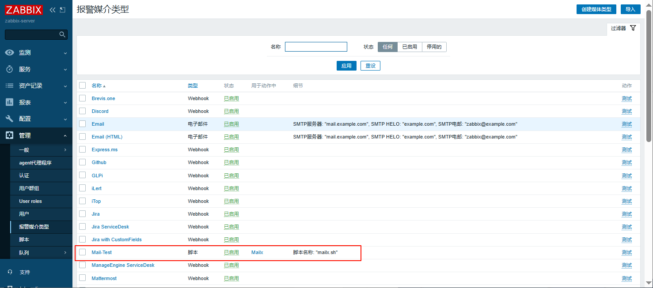Expand the 一般 submenu arrow
653x288 pixels.
[x=65, y=150]
